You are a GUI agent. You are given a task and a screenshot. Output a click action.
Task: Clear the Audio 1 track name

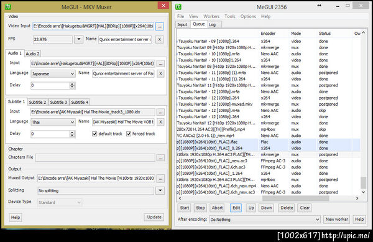pyautogui.click(x=161, y=73)
